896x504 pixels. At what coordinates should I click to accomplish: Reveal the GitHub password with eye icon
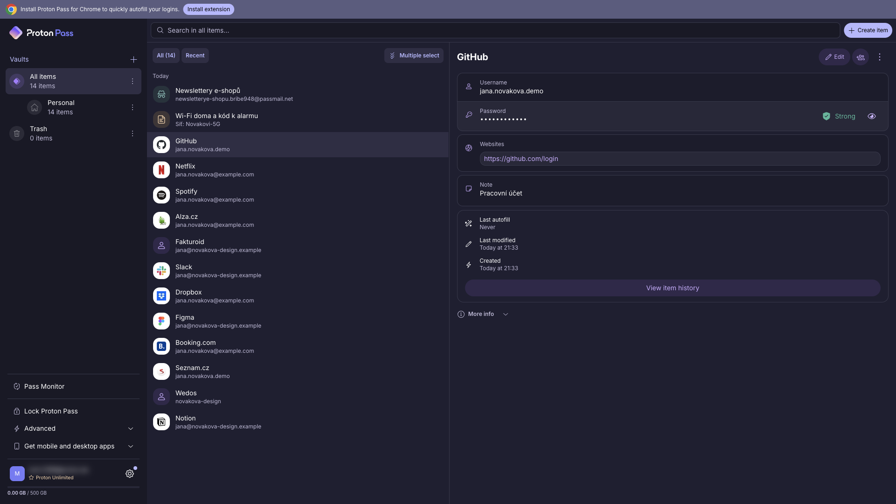click(872, 116)
